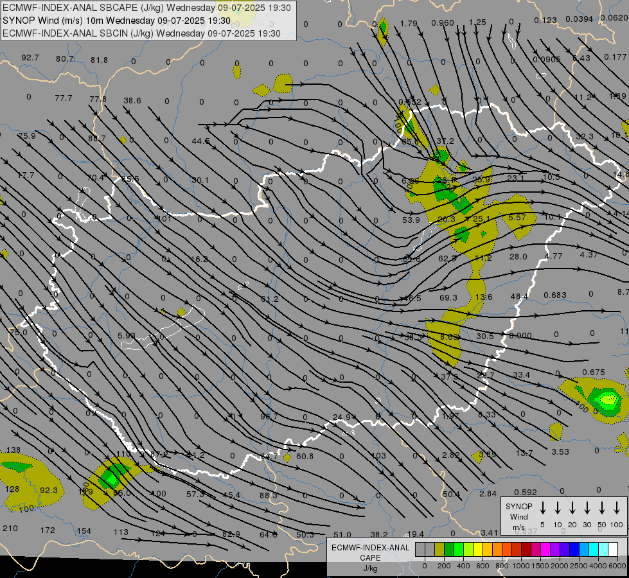This screenshot has height=578, width=629.
Task: Click the 81.8 value on the map
Action: point(99,60)
